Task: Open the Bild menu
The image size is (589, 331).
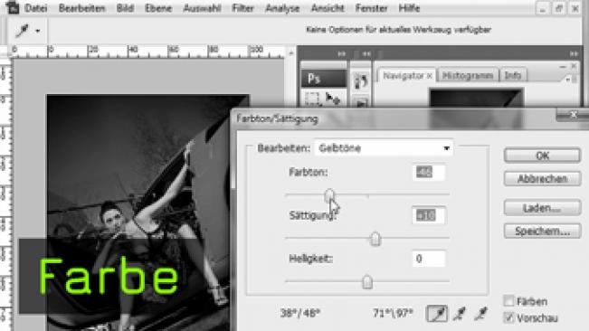Action: click(125, 8)
